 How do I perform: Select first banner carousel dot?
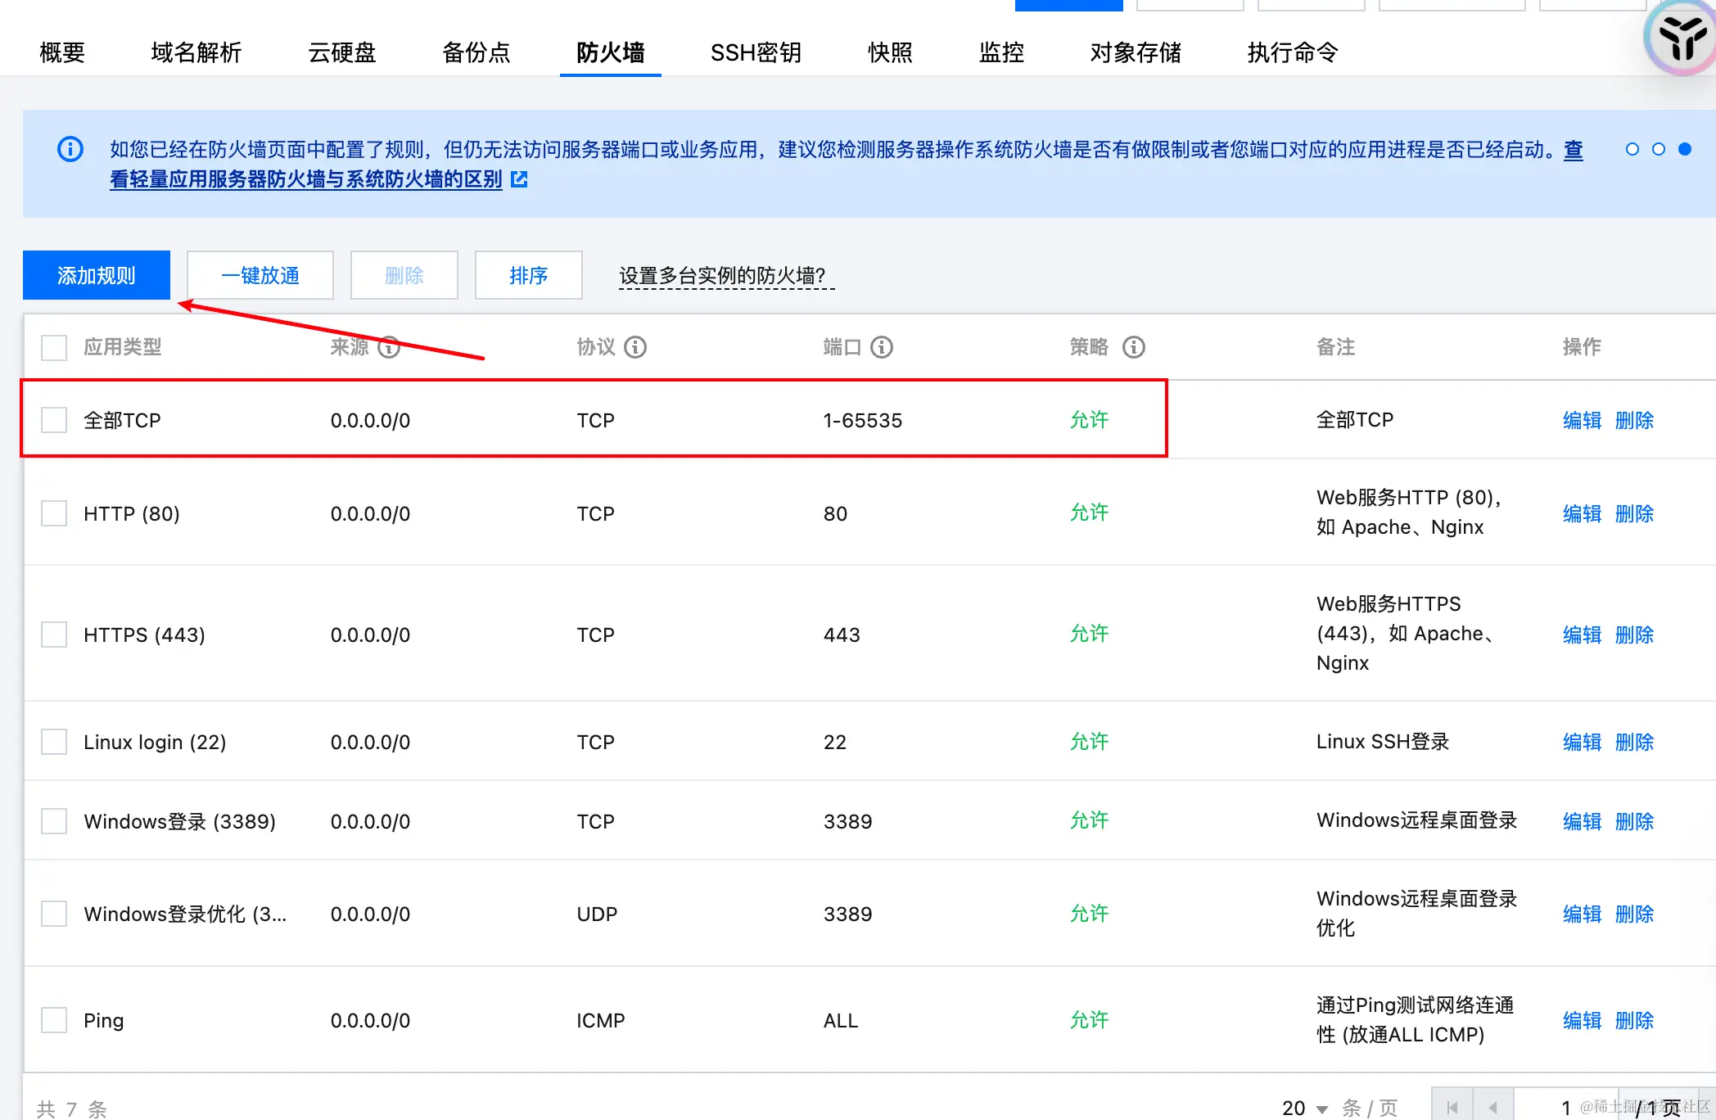(1632, 149)
